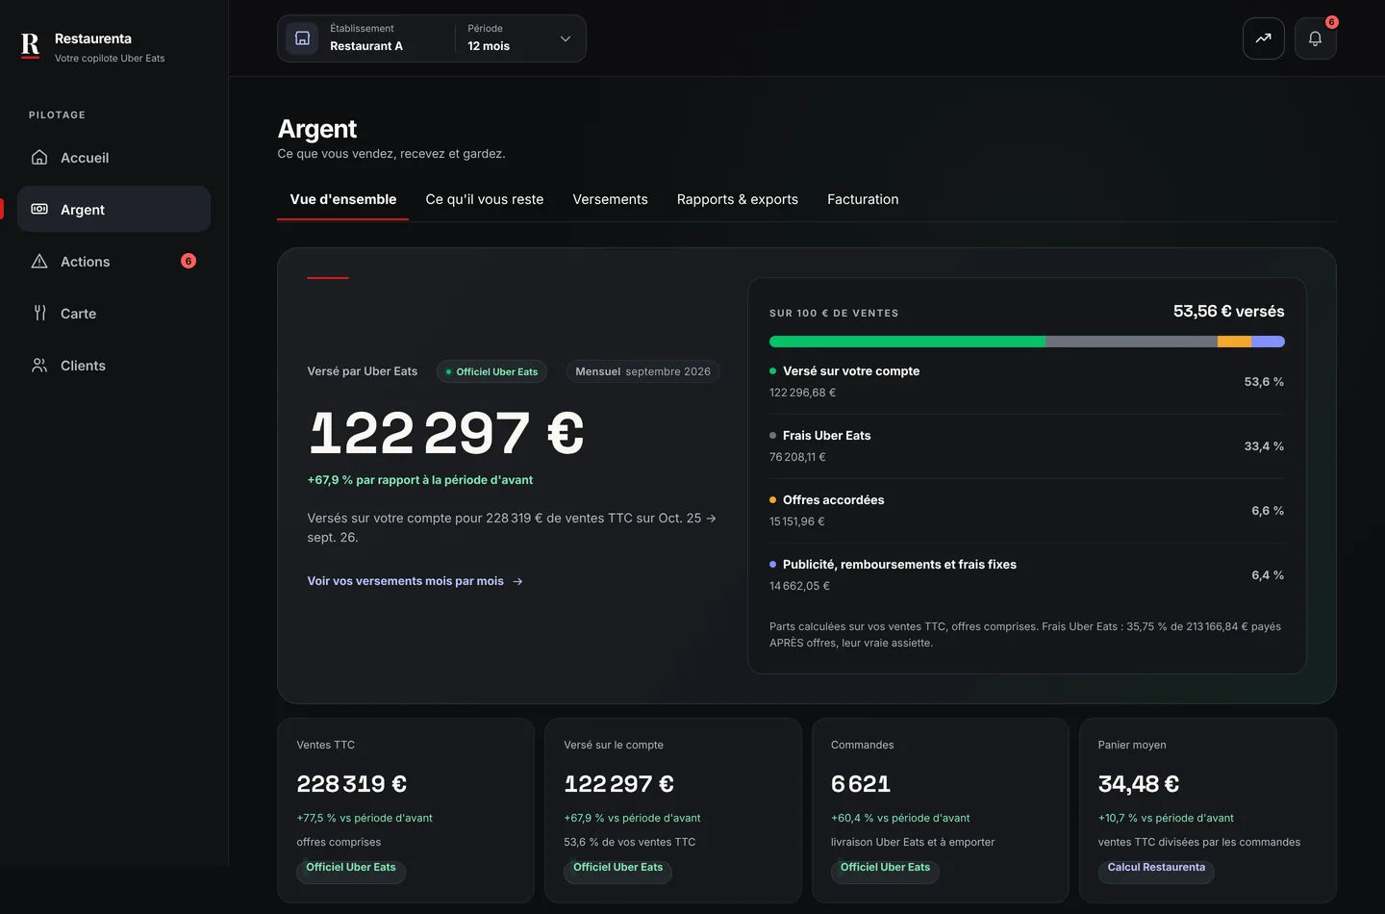Open the Commandes card

[941, 810]
